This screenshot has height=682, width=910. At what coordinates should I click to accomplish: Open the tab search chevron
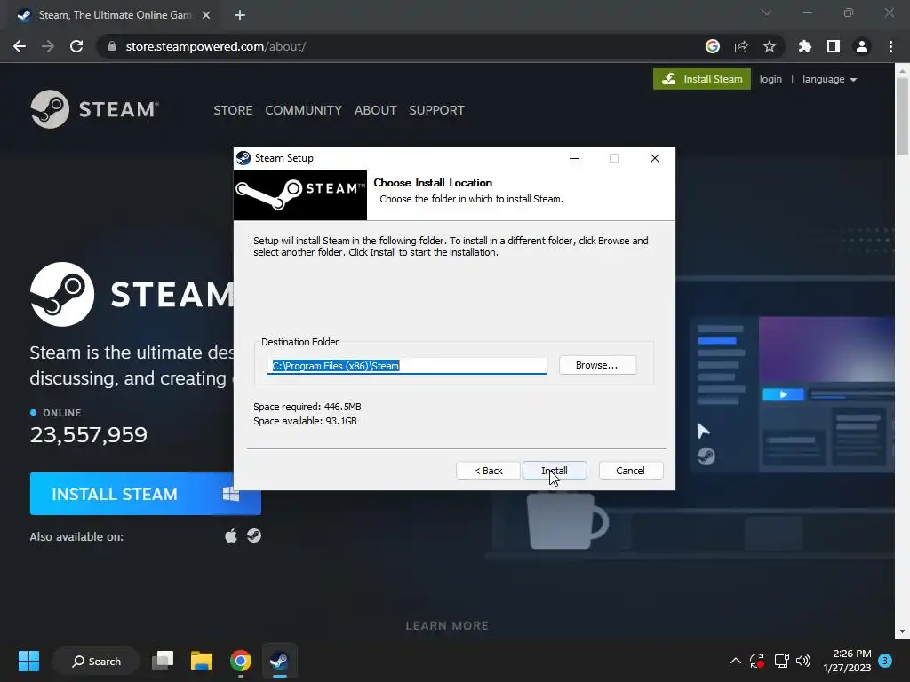[x=767, y=12]
